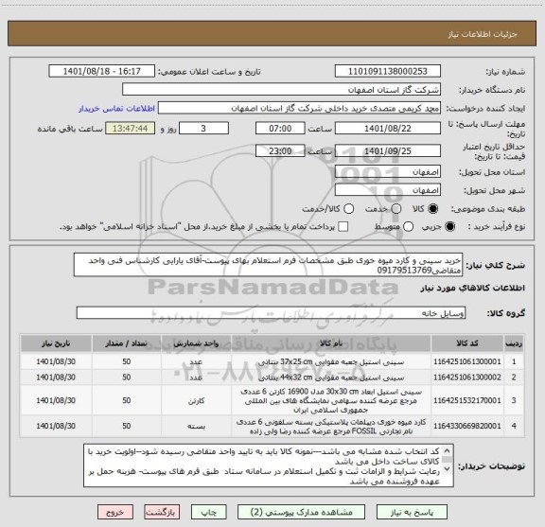Viewport: 545px width, 527px height.
Task: Click the need number field 1101091138000253
Action: click(388, 71)
